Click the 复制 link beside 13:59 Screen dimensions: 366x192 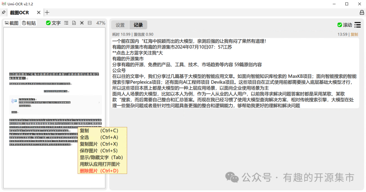click(x=354, y=34)
